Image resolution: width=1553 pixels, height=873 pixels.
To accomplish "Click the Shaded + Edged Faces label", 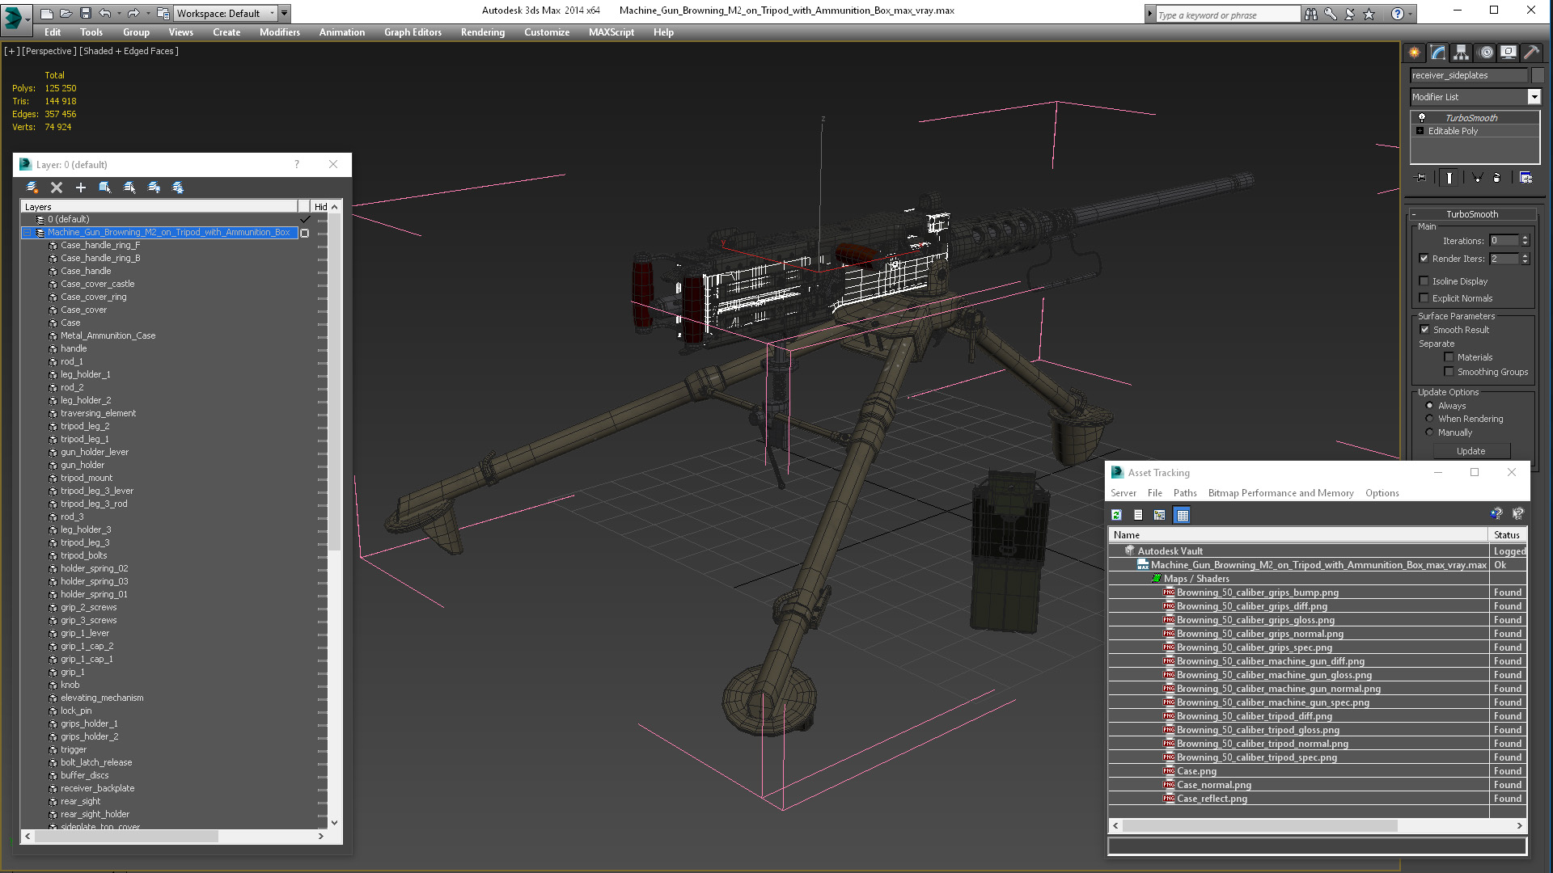I will [129, 51].
